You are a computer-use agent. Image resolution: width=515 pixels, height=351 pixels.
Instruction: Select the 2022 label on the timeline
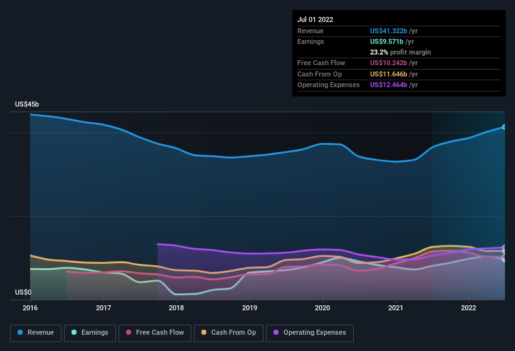(469, 308)
